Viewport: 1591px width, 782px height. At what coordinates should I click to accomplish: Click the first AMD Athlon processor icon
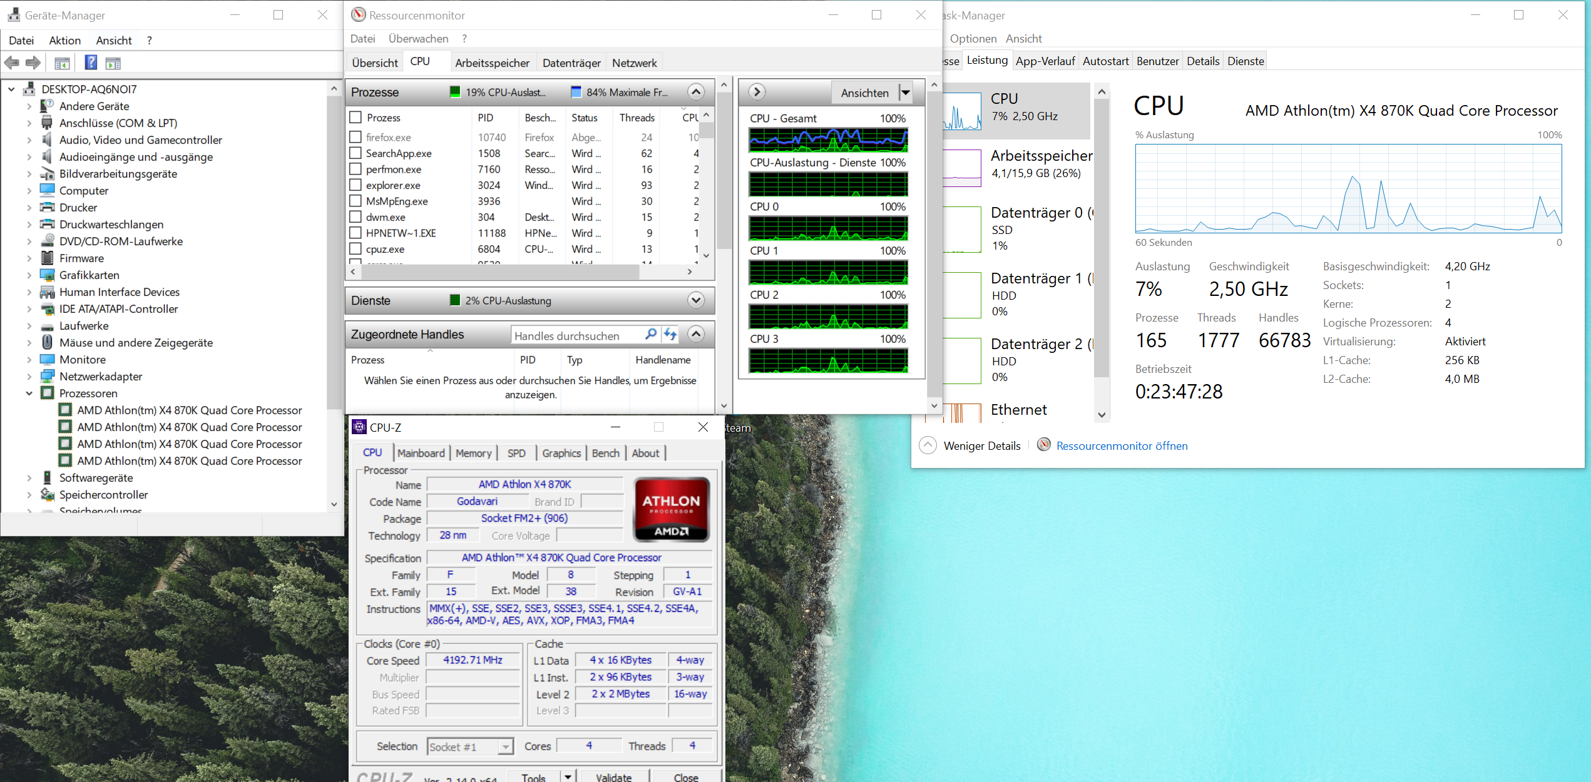pos(65,410)
